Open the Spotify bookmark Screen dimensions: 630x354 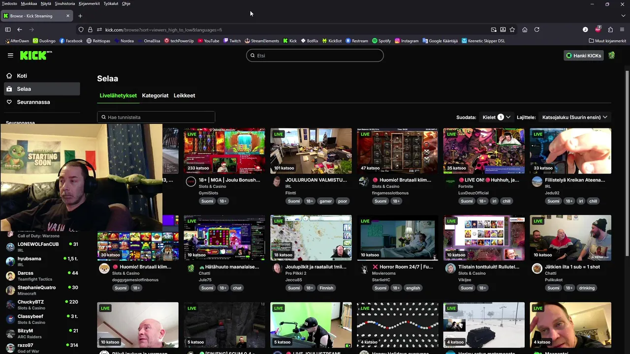pyautogui.click(x=381, y=41)
